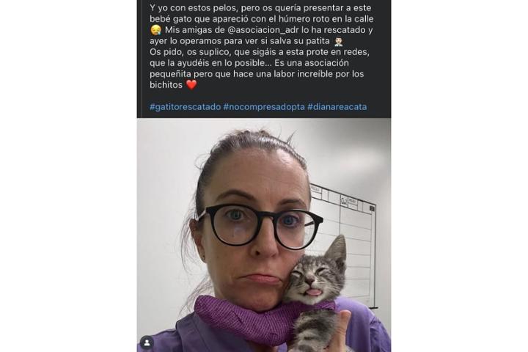Screen dimensions: 528x352
Task: Open the #gatitorescatado hashtag
Action: click(186, 107)
